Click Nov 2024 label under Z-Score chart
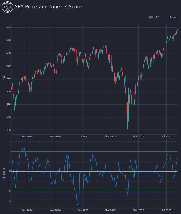 click(55, 210)
